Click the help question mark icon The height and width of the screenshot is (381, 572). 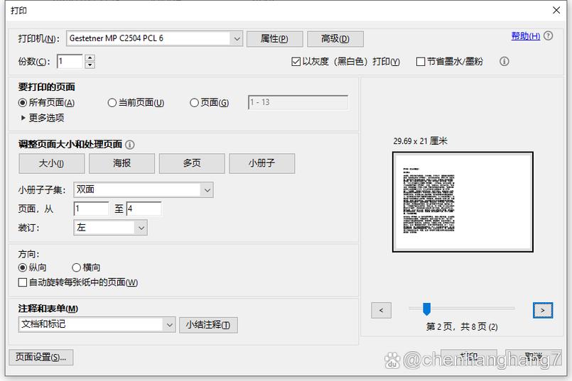(x=548, y=35)
